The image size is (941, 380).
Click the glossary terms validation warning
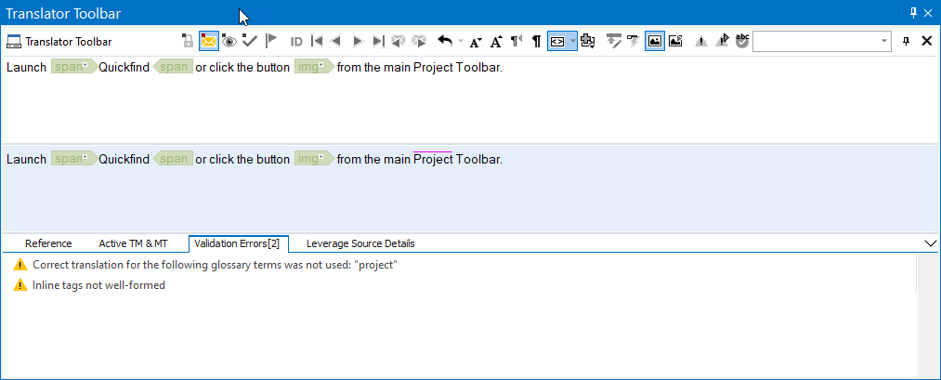click(x=215, y=265)
